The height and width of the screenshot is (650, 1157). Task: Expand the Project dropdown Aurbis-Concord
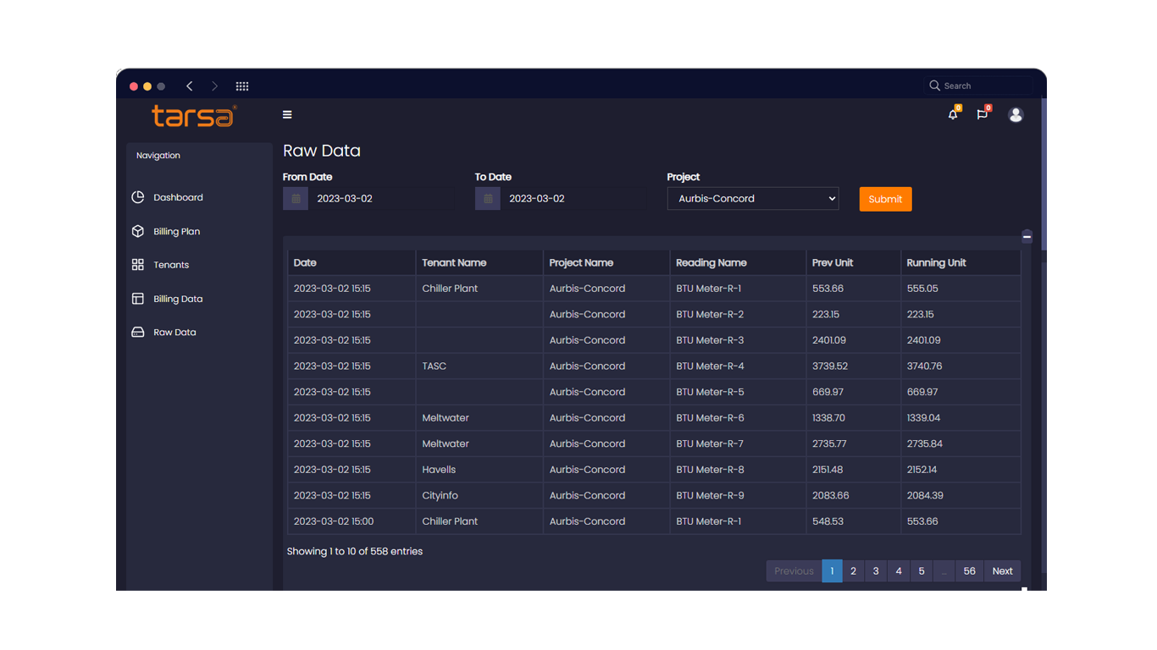[752, 199]
